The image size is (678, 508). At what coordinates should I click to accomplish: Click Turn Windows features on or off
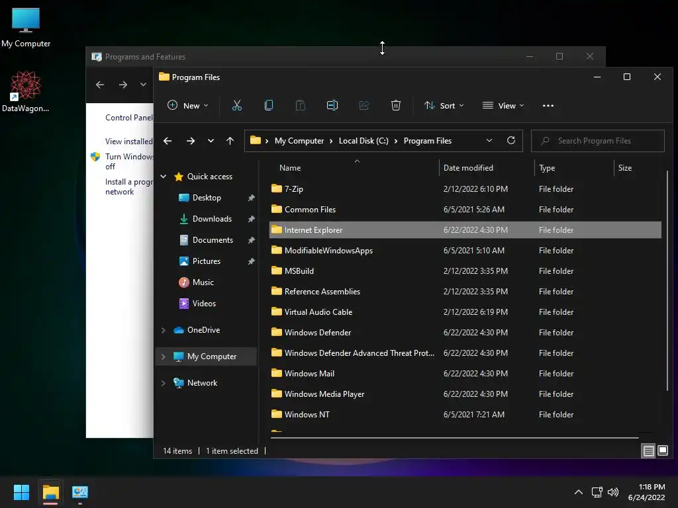point(129,161)
